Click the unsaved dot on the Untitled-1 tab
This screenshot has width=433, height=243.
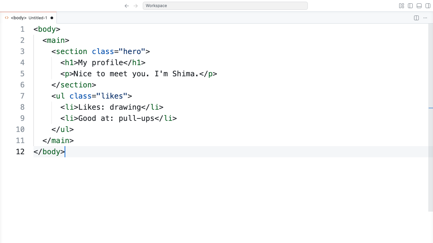52,18
